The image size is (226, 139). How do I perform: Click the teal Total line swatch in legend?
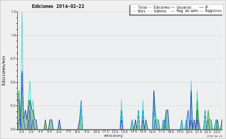(x=134, y=8)
